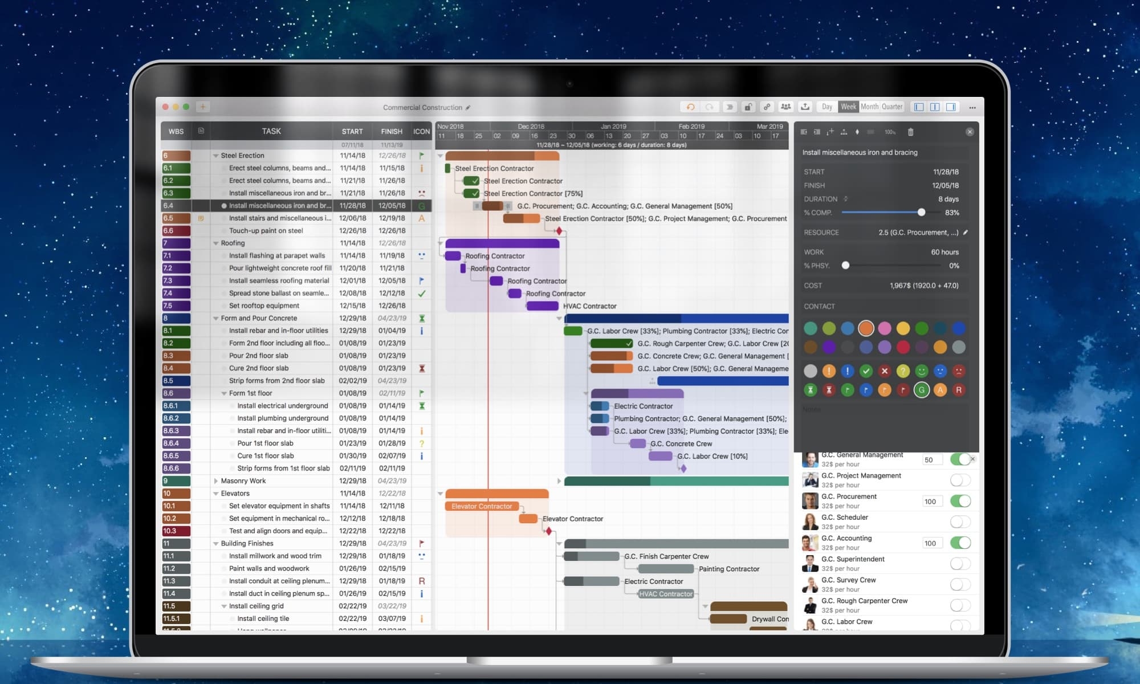This screenshot has height=684, width=1140.
Task: Click the share/export icon in toolbar
Action: pyautogui.click(x=806, y=107)
